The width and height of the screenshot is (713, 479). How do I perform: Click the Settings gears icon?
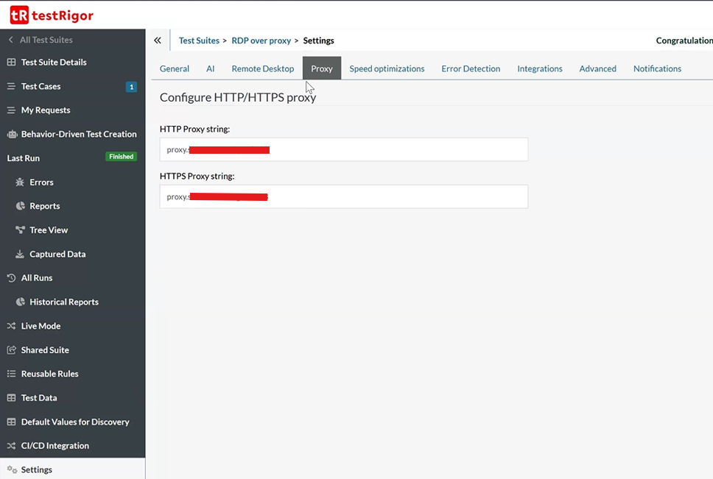coord(13,470)
